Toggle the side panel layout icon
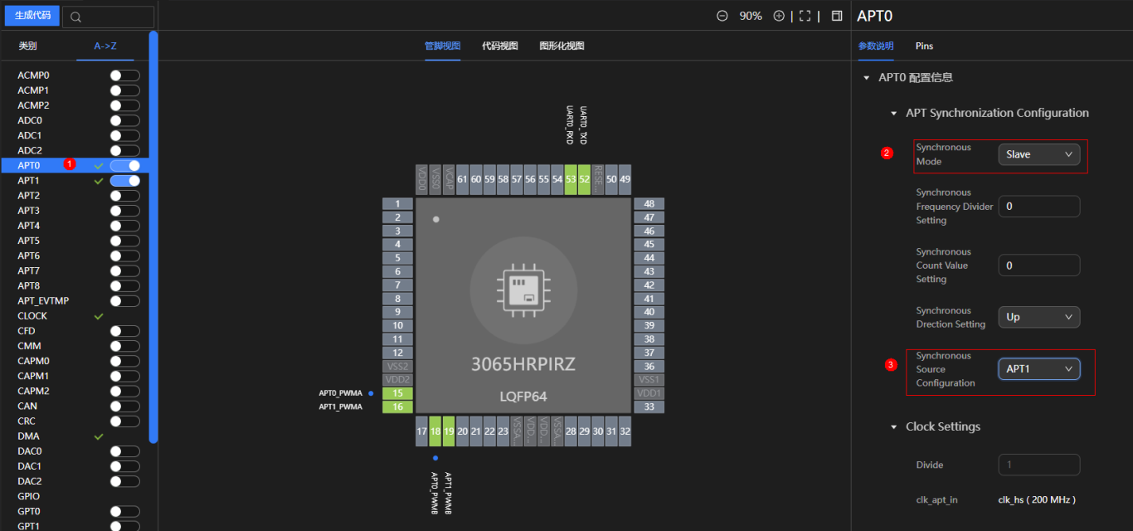Image resolution: width=1133 pixels, height=531 pixels. [x=837, y=16]
